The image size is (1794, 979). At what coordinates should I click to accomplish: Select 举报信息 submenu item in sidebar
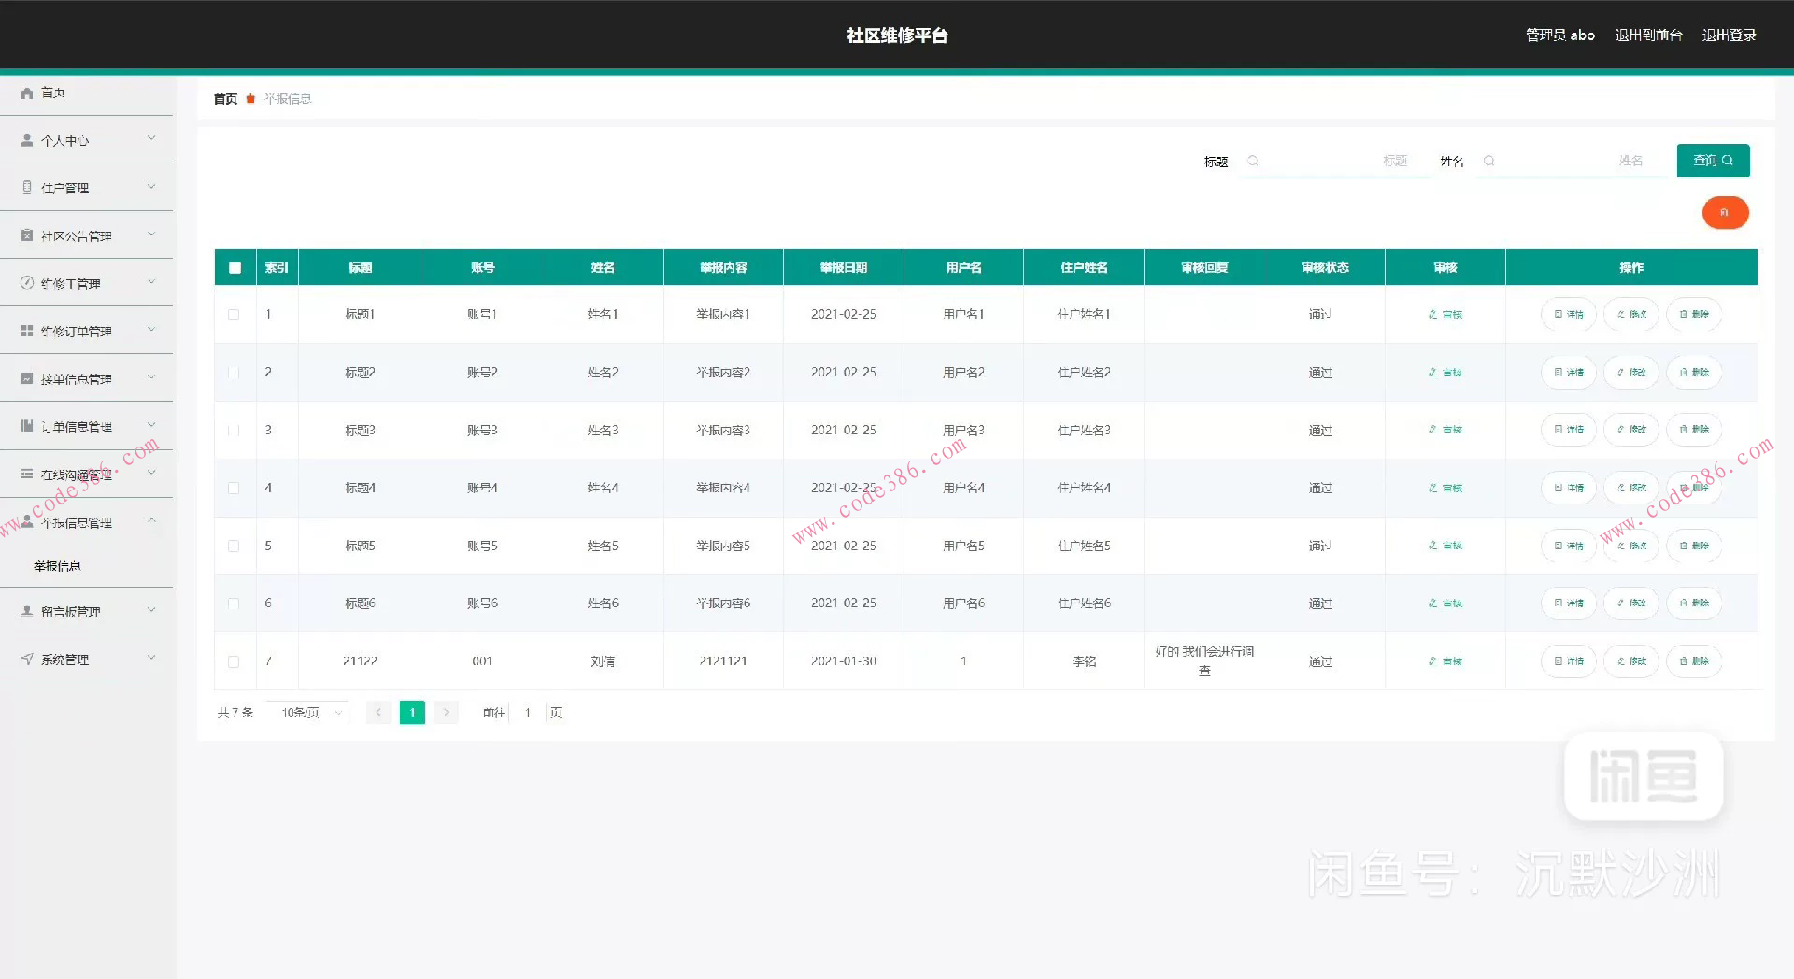[57, 566]
